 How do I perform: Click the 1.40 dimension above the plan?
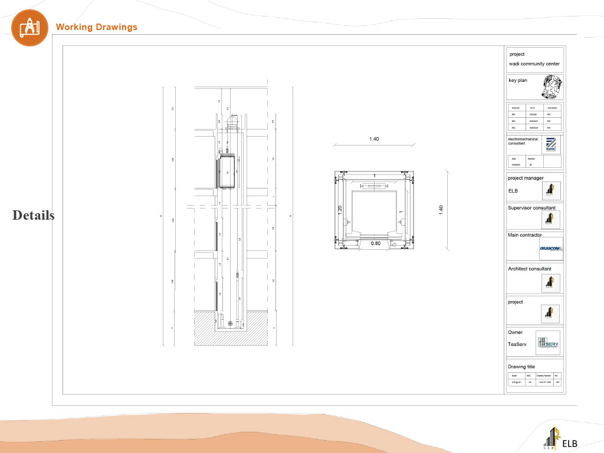coord(373,139)
